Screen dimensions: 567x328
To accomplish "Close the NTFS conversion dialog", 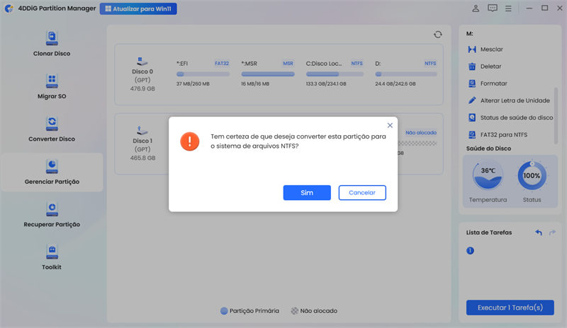I will 389,125.
